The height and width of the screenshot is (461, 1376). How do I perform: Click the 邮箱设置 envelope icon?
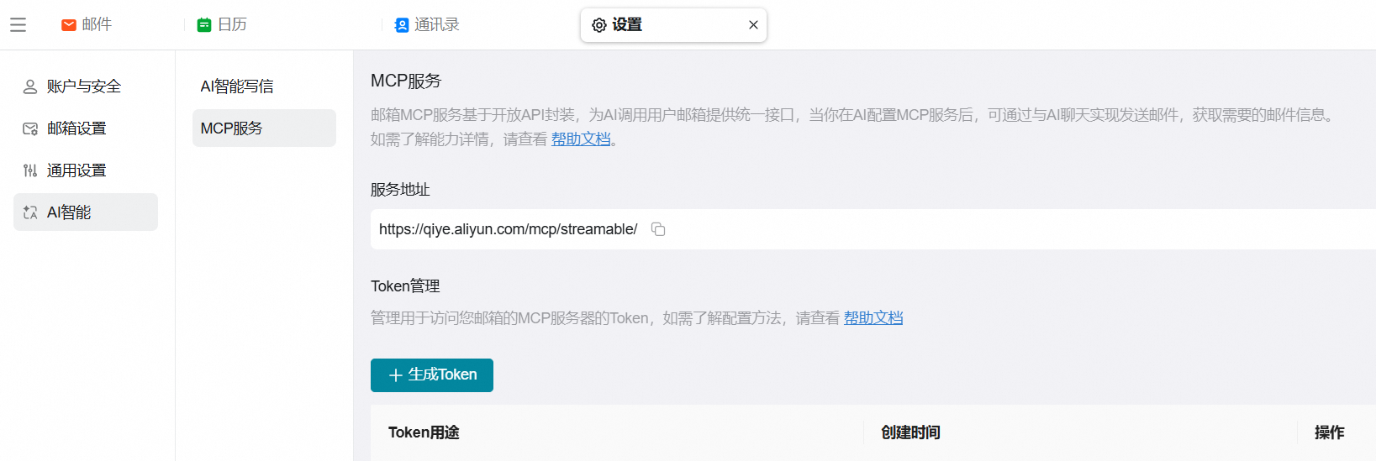(30, 128)
